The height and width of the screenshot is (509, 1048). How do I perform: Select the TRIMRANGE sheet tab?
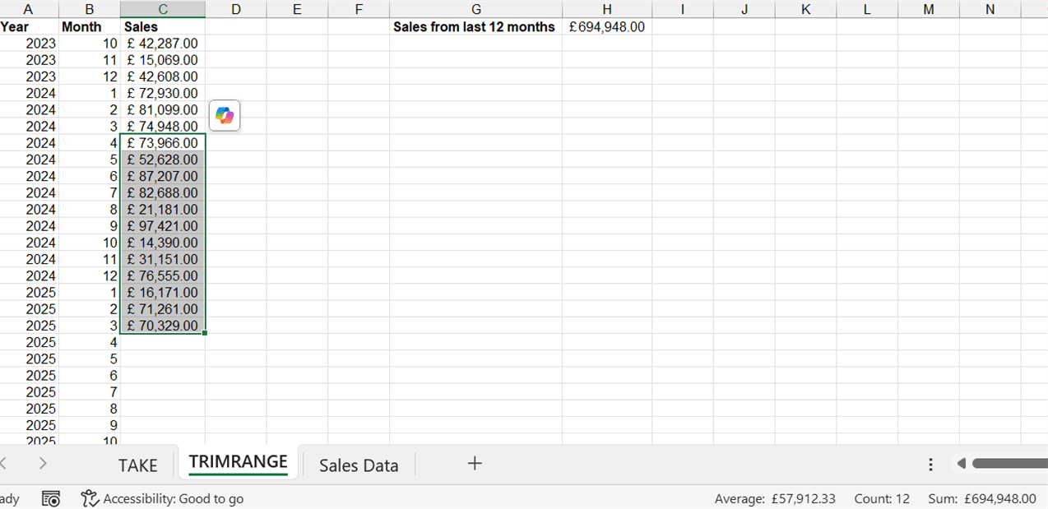[238, 462]
